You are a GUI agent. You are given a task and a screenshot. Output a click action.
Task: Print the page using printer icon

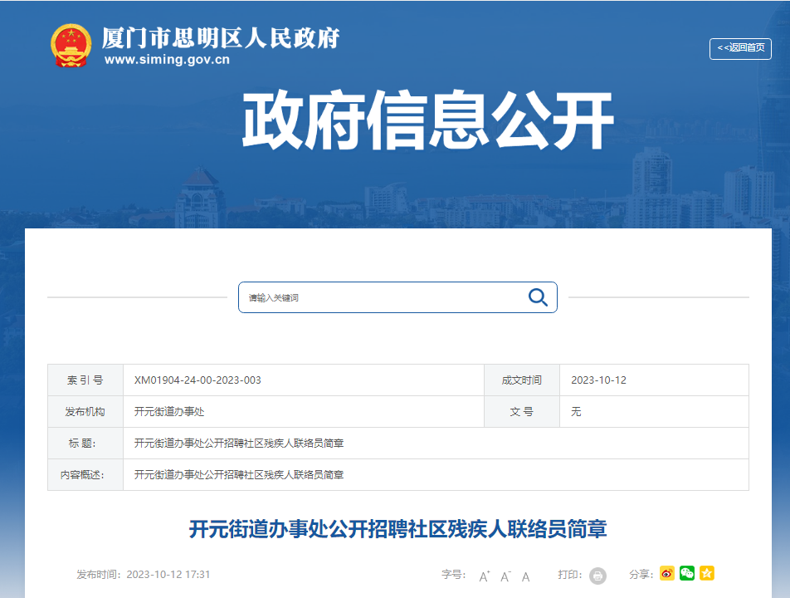point(597,576)
